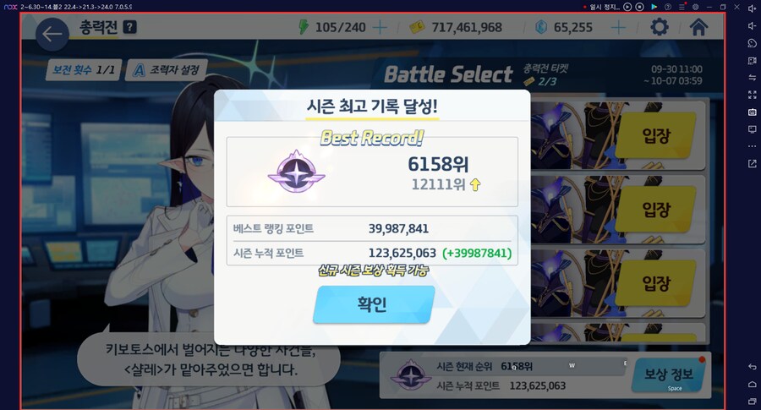Click 보전 횟수 1/1 label

(84, 70)
